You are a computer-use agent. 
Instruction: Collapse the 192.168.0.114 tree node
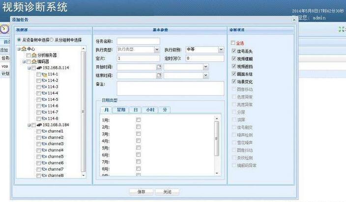click(29, 68)
